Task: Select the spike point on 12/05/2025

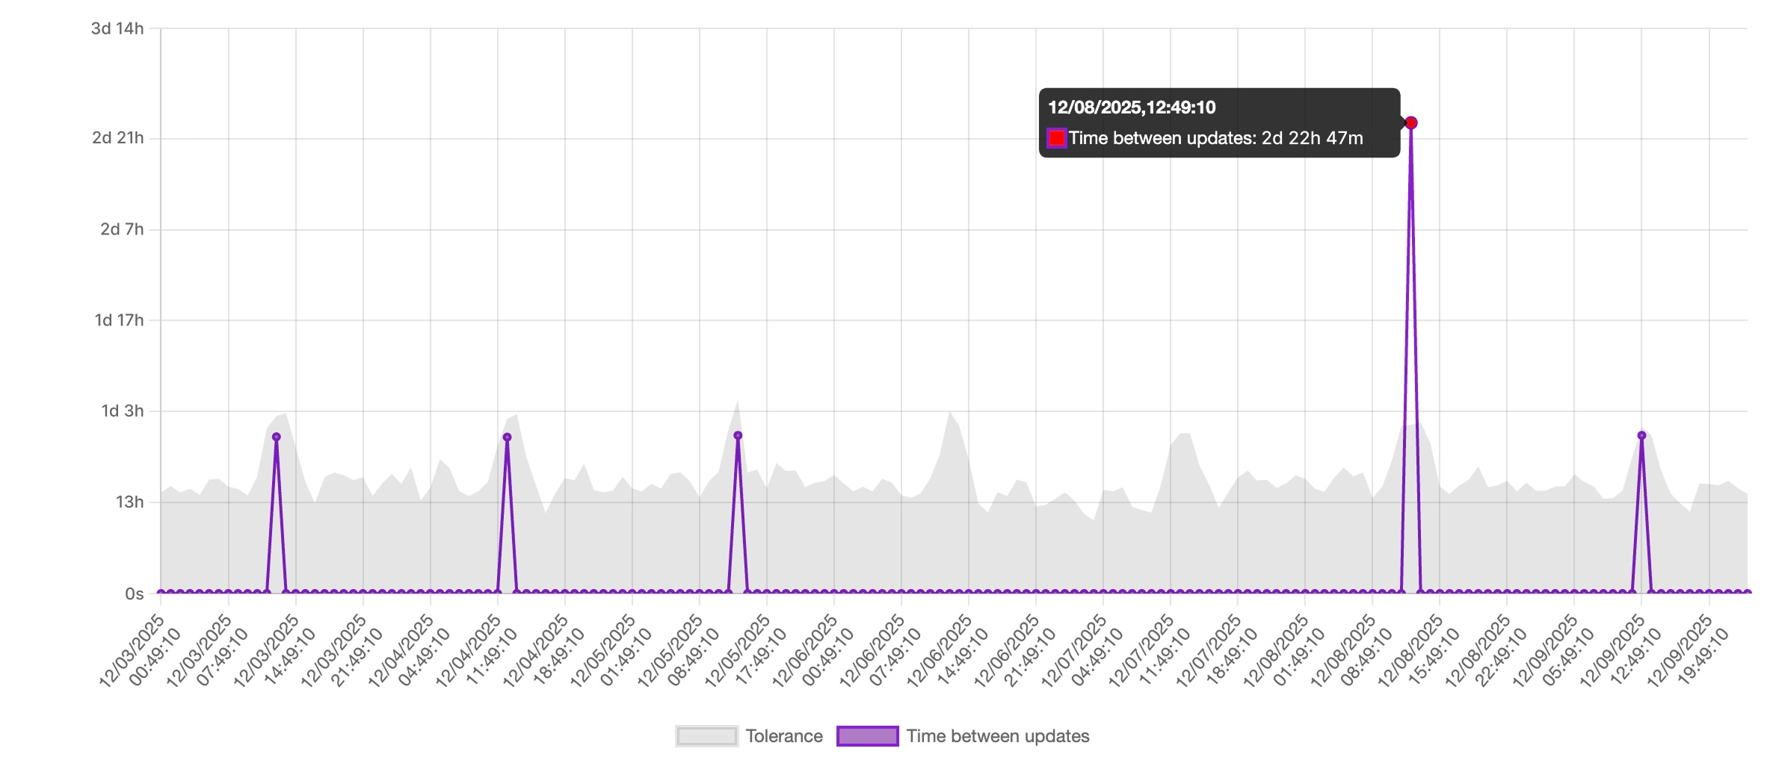Action: coord(738,435)
